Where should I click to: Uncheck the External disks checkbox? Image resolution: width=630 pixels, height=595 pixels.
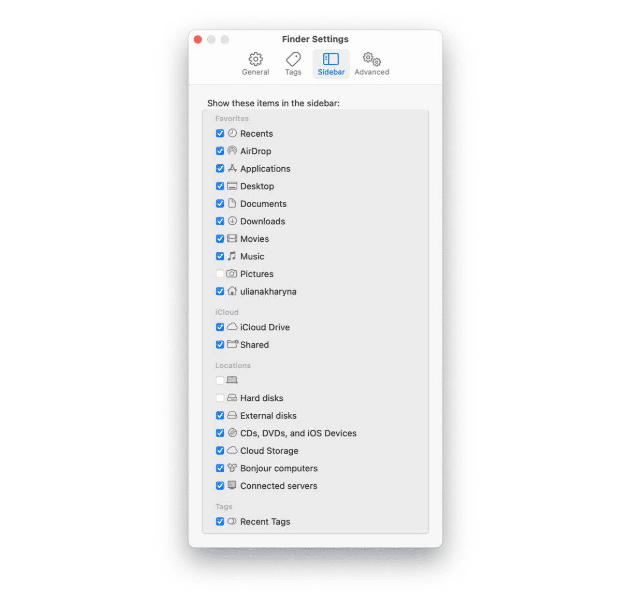tap(220, 416)
